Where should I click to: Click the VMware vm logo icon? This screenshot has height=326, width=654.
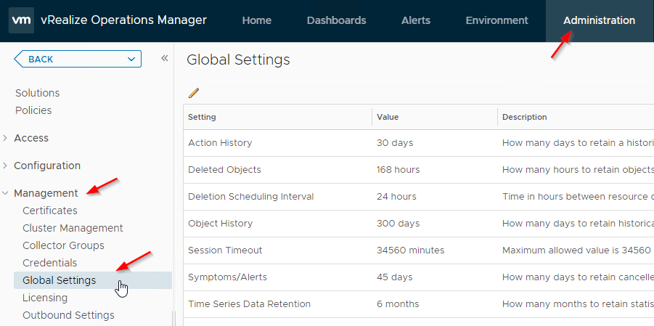(x=21, y=20)
